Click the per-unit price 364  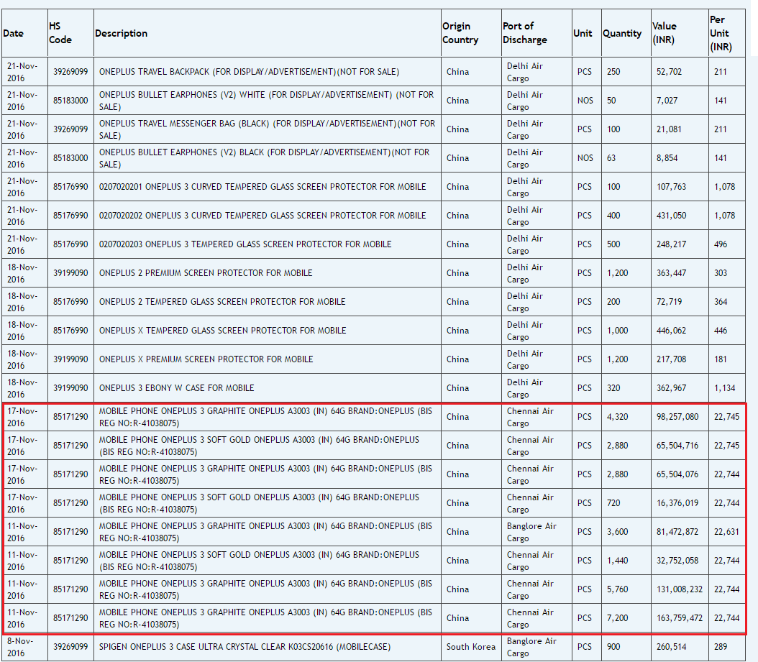coord(721,302)
